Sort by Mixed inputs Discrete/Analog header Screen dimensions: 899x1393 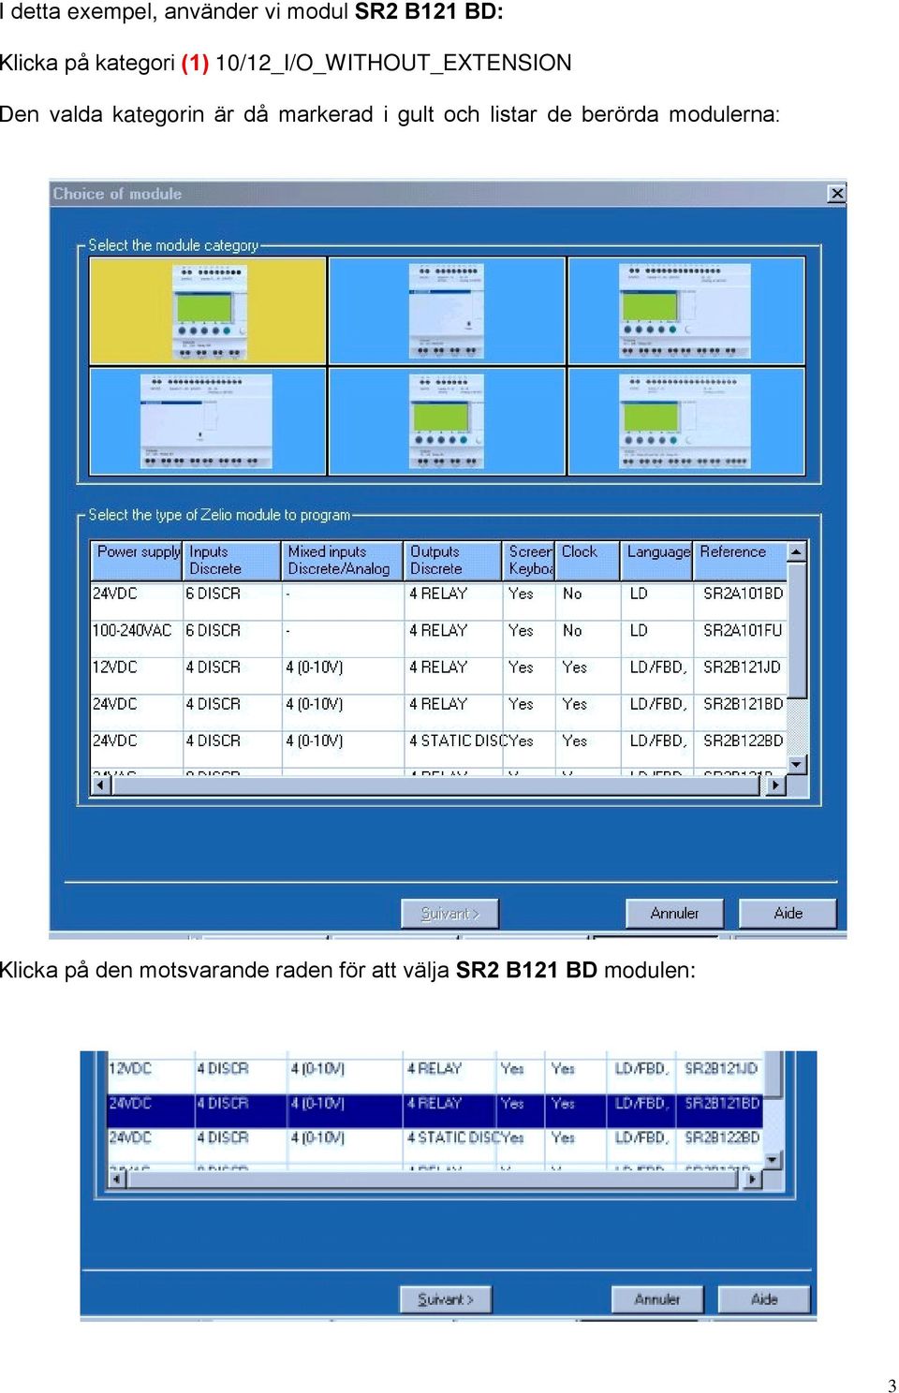(342, 560)
